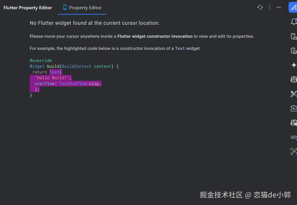Switch to the Property Editor tab
The width and height of the screenshot is (297, 205).
pyautogui.click(x=82, y=8)
